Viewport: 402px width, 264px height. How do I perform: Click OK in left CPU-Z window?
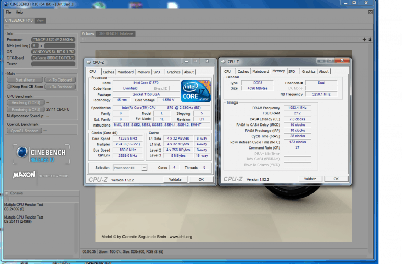(201, 179)
